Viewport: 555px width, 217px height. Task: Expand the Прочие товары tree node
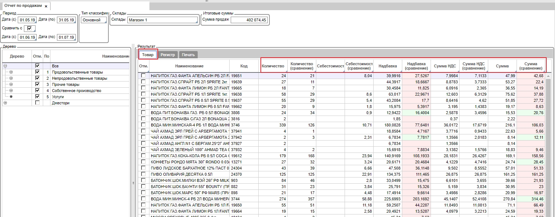tap(11, 84)
